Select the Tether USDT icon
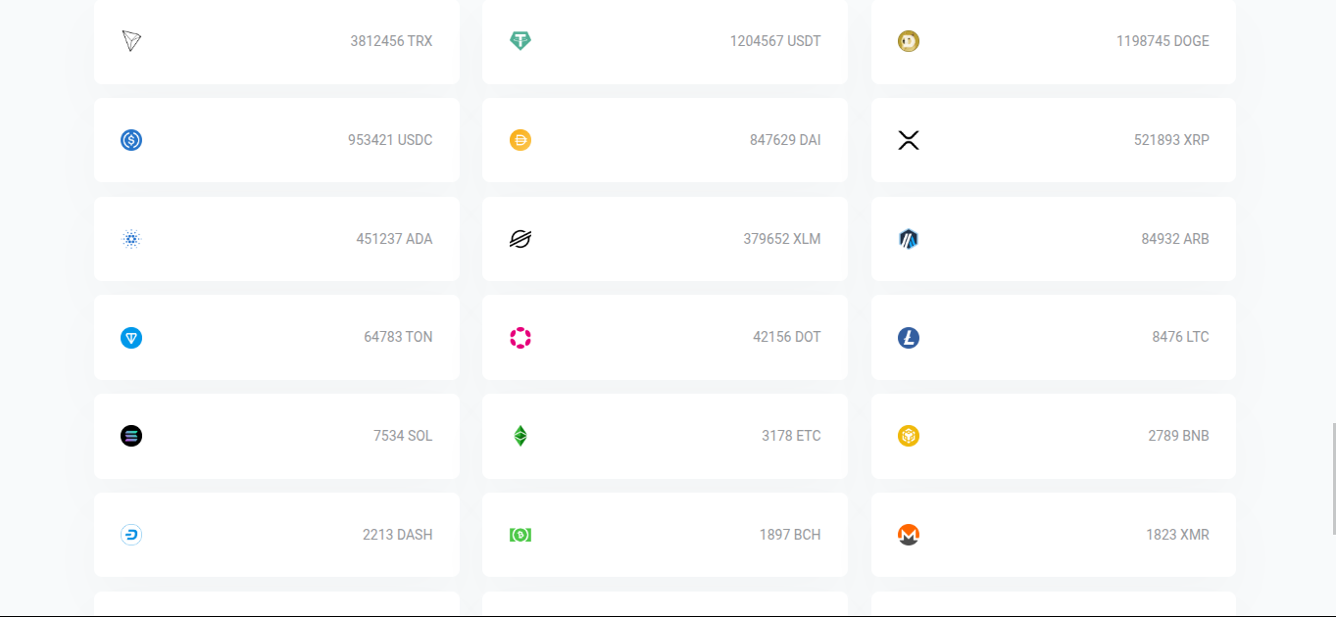The width and height of the screenshot is (1336, 617). [520, 41]
